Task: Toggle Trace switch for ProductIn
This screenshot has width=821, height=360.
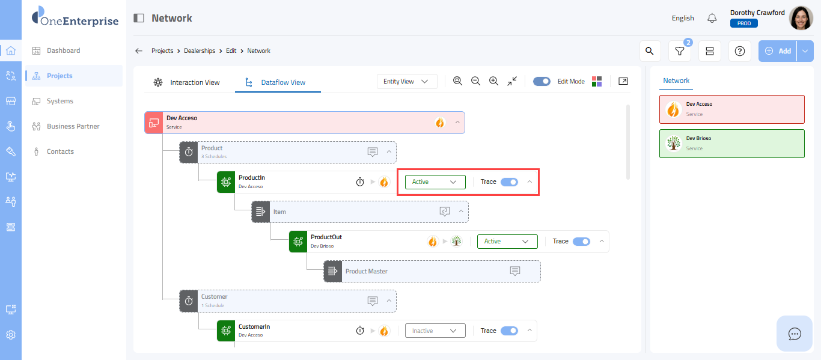Action: tap(509, 182)
